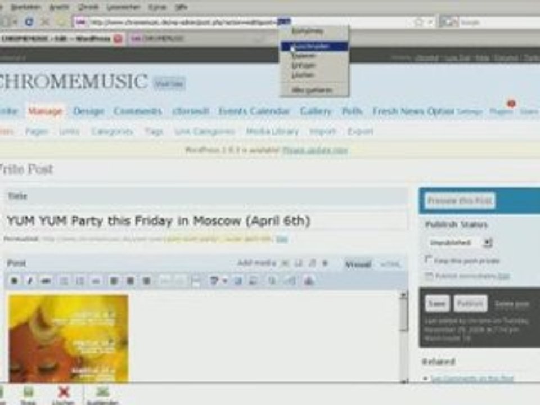Viewport: 540px width, 405px height.
Task: Open the Gallery admin tab
Action: [x=316, y=111]
